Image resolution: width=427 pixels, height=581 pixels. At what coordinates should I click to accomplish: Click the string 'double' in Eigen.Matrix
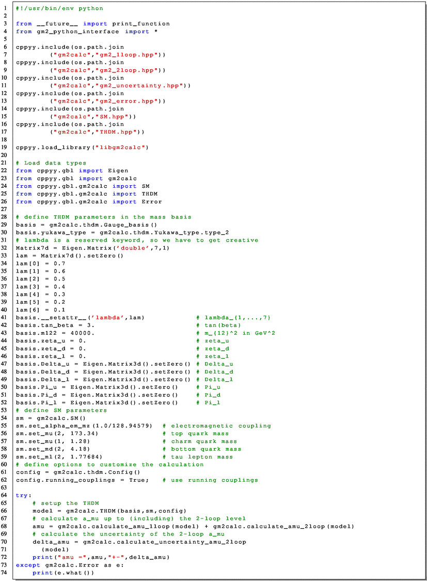click(x=133, y=248)
